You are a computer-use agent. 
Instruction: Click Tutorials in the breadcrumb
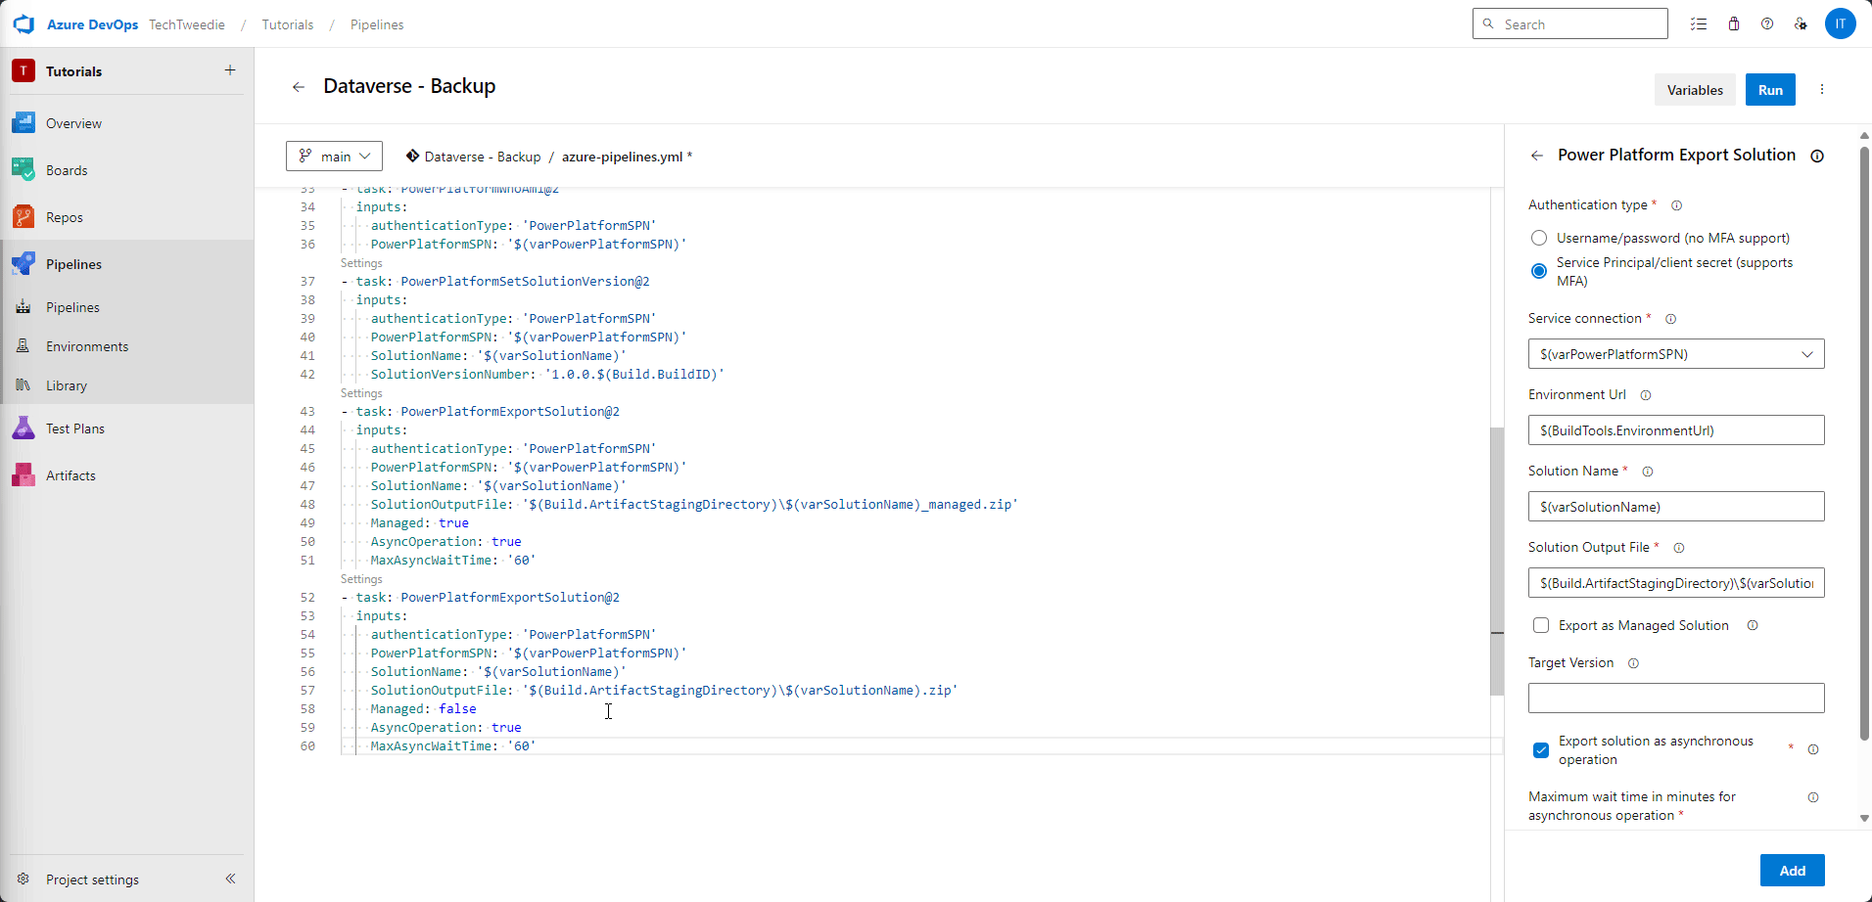coord(287,24)
